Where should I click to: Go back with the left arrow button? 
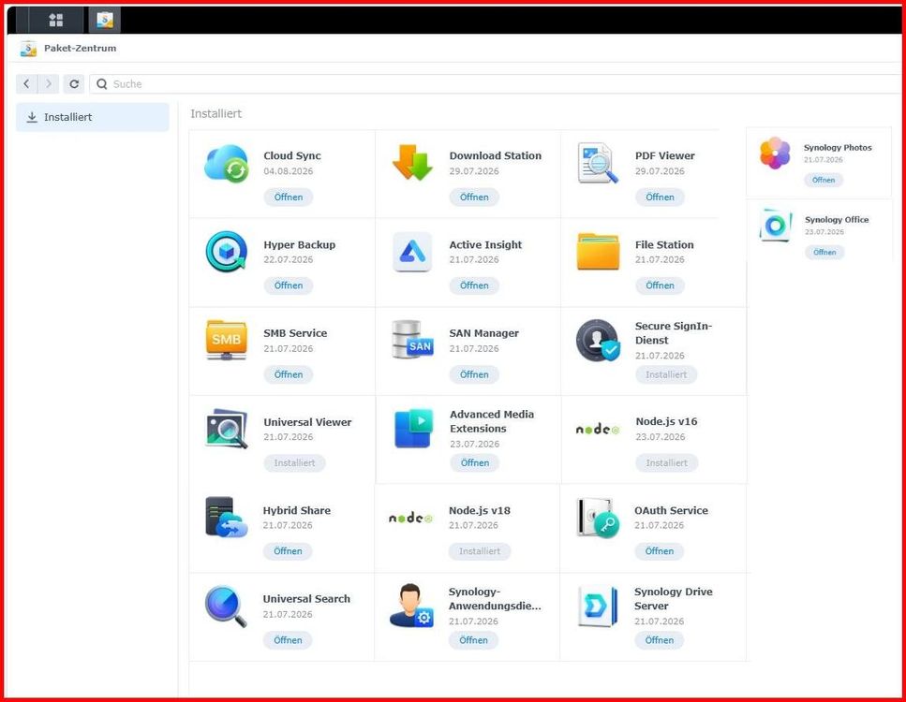tap(26, 83)
